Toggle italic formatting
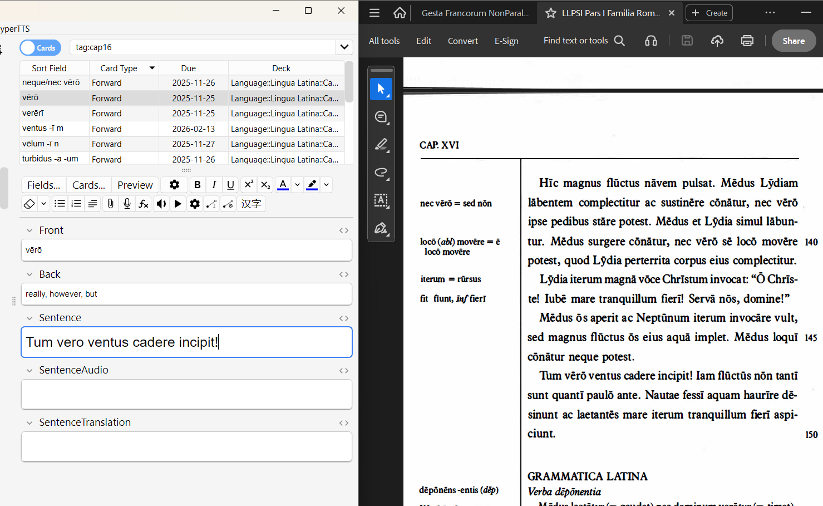 (x=214, y=185)
